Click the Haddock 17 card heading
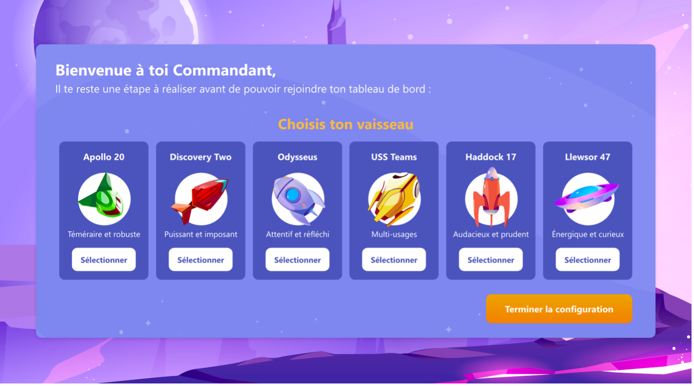The height and width of the screenshot is (386, 694). point(491,157)
